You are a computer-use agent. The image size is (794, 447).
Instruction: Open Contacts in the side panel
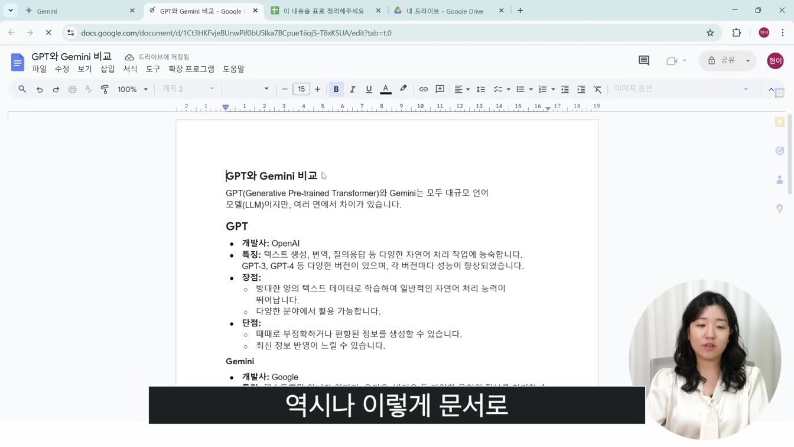click(780, 180)
